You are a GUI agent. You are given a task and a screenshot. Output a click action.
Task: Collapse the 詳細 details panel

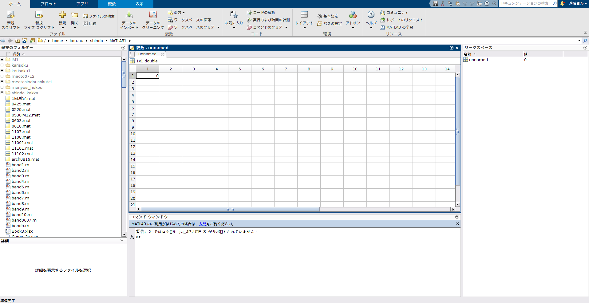[x=122, y=241]
